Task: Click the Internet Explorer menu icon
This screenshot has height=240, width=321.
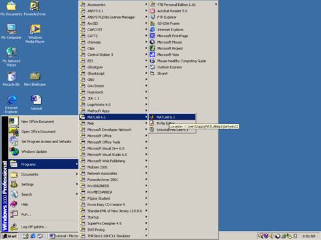Action: (153, 29)
